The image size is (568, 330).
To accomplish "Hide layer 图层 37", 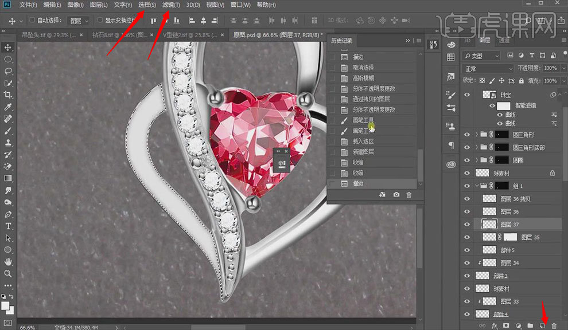I will [467, 225].
